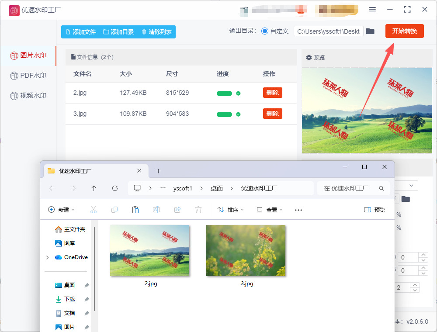Image resolution: width=437 pixels, height=332 pixels.
Task: Open the hamburger menu in watermark app
Action: [372, 10]
